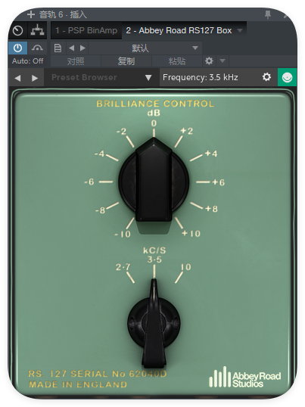The height and width of the screenshot is (407, 305).
Task: Open the routing/sidechain icon
Action: pyautogui.click(x=37, y=30)
